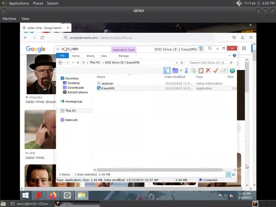Open Firefox from the Windows taskbar
Screen dimensions: 276x207
(53, 195)
